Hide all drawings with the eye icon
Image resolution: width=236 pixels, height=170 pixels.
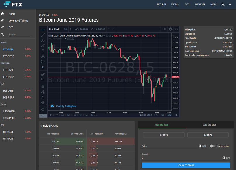[x=43, y=103]
